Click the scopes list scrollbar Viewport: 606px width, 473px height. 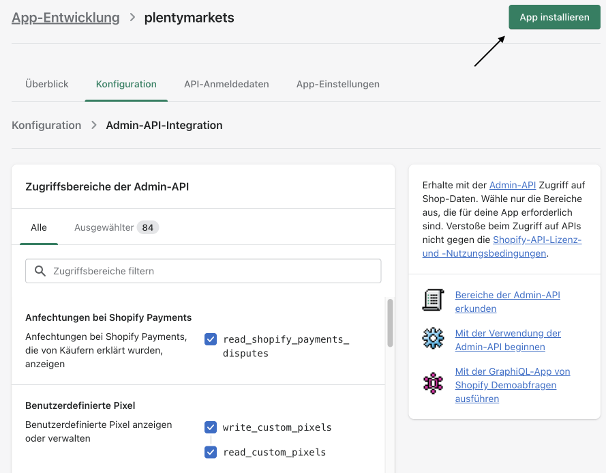390,323
